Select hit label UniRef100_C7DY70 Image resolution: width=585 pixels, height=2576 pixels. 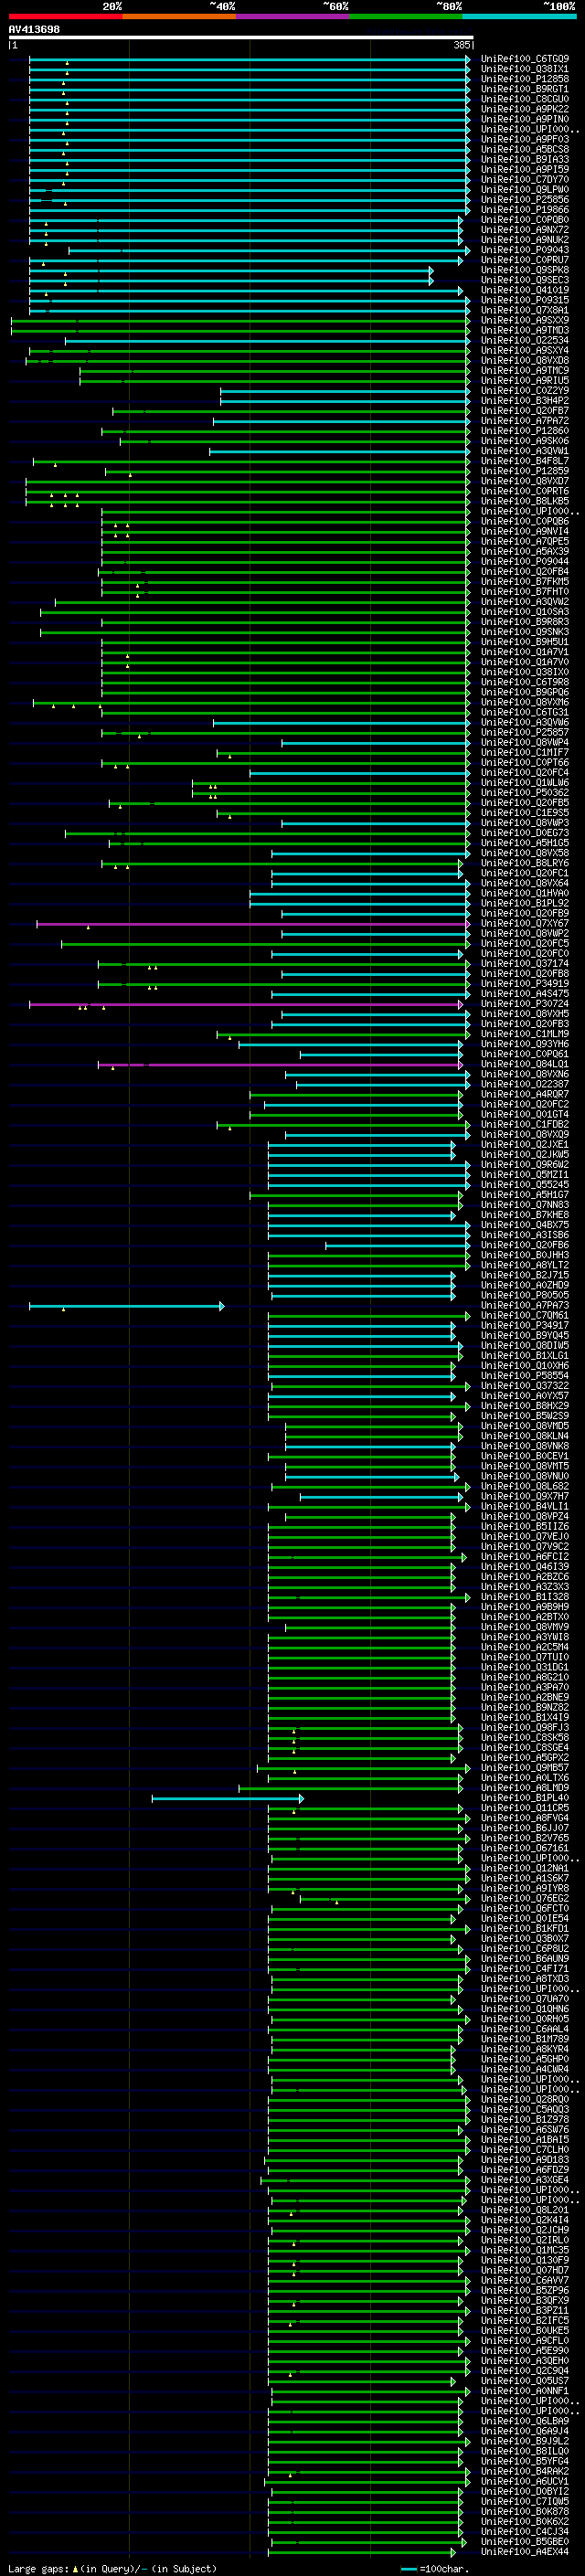[525, 180]
